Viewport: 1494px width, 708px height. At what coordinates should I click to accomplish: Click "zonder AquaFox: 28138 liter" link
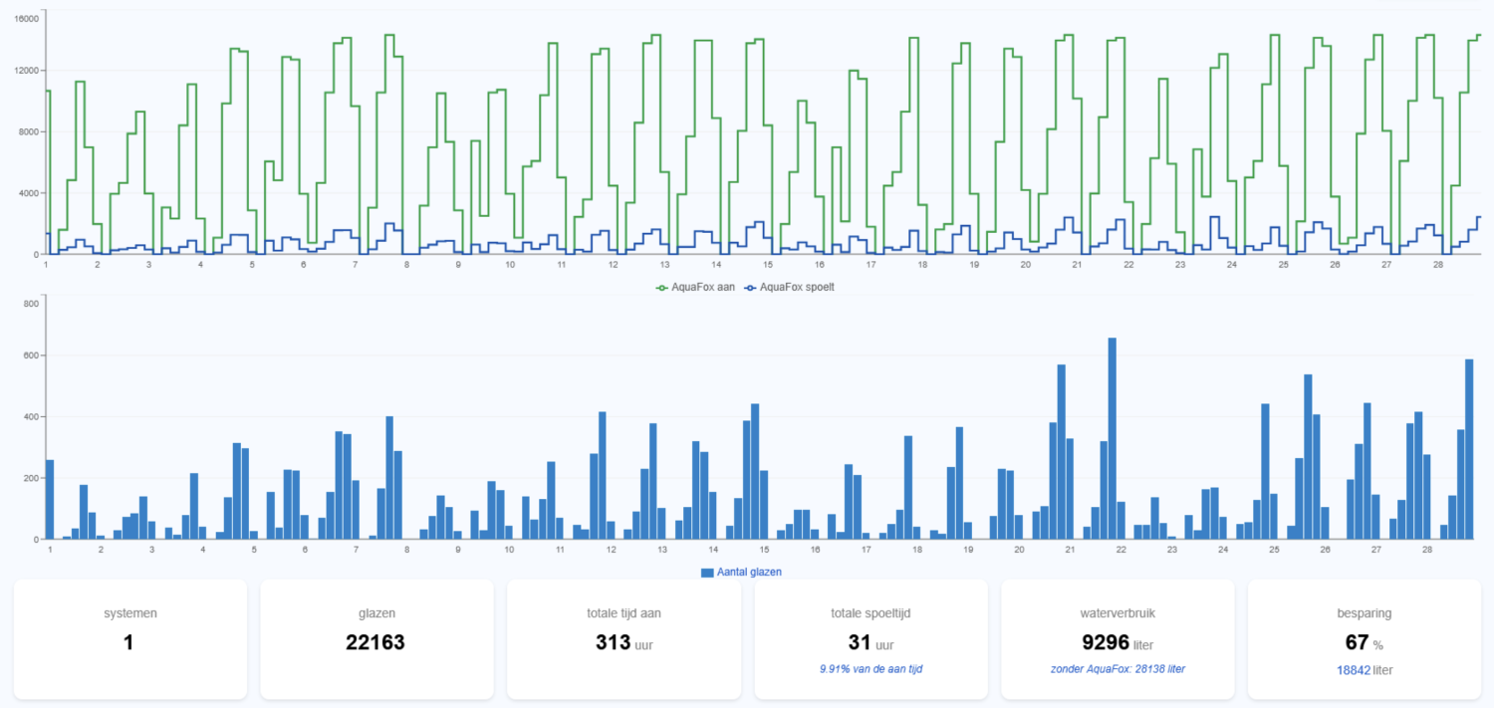coord(1118,668)
